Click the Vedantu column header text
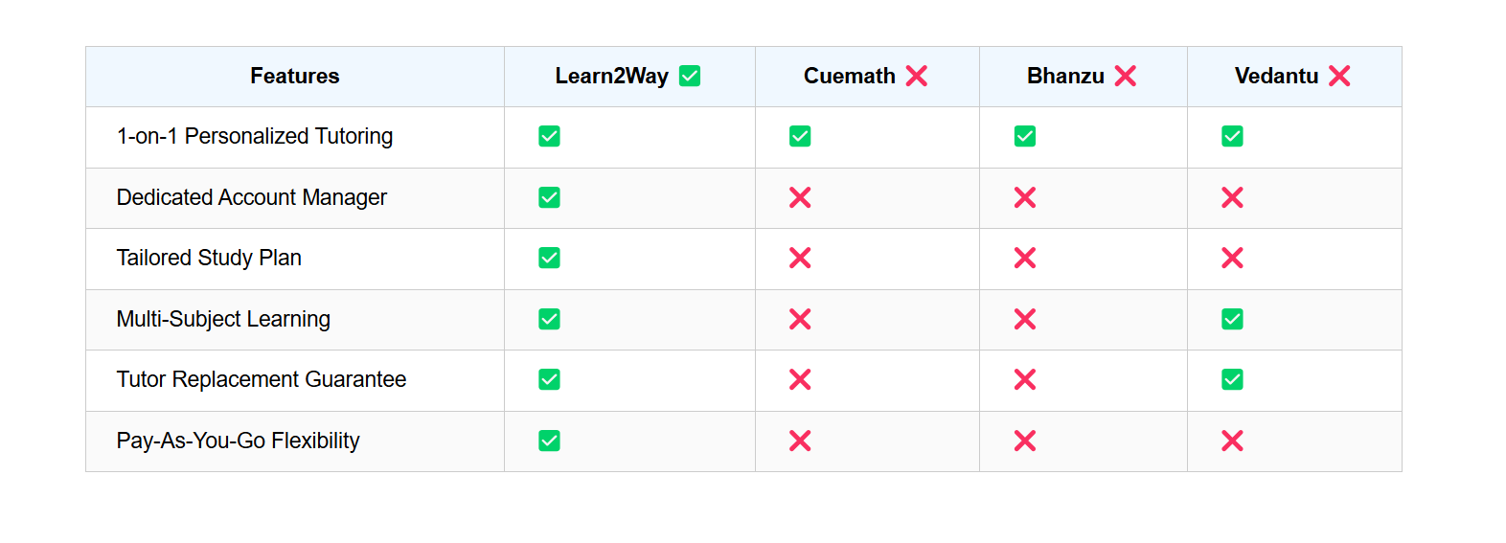Viewport: 1506px width, 543px height. [1276, 76]
